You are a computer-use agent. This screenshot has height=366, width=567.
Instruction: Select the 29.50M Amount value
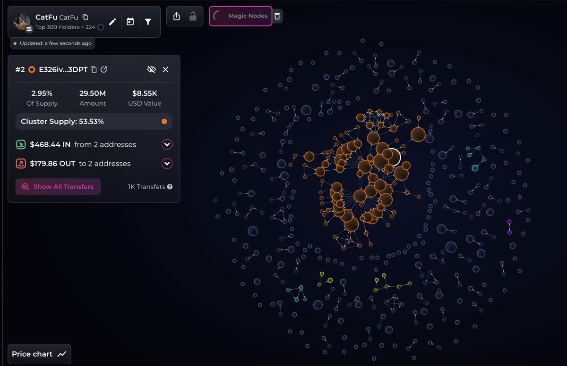(93, 93)
